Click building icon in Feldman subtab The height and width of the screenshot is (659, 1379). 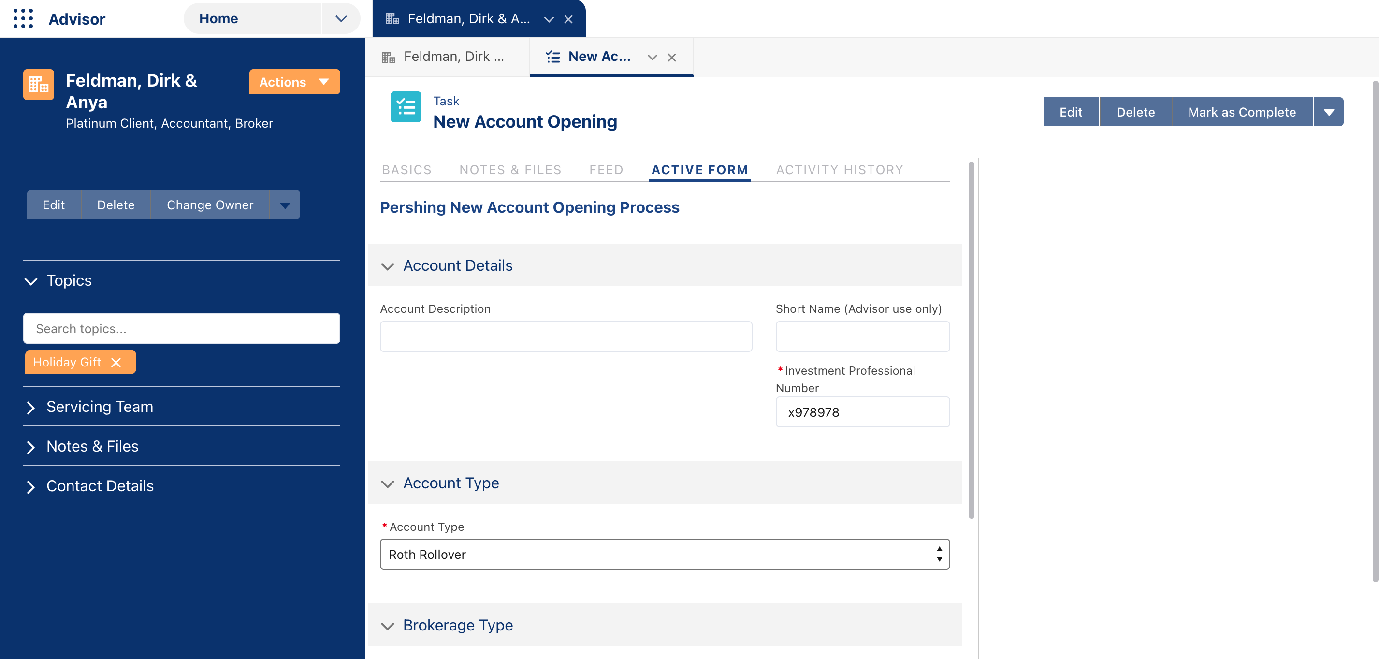(x=389, y=57)
